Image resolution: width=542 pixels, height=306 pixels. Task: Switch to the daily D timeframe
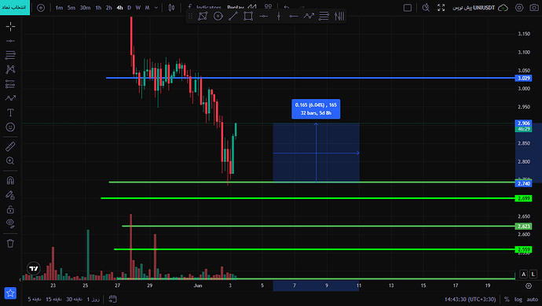(x=130, y=8)
